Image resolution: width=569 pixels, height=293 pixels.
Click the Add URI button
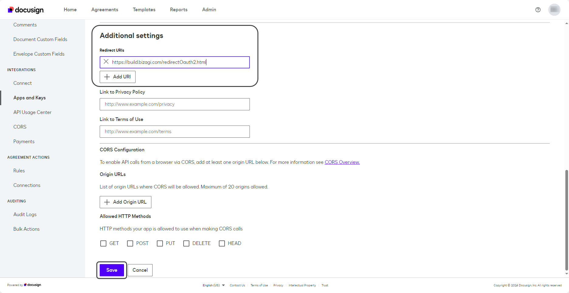118,77
